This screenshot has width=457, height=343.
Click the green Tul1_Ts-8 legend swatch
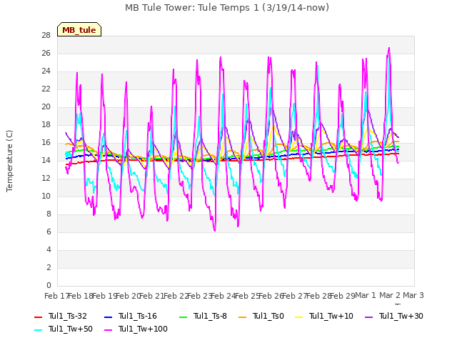(x=183, y=317)
